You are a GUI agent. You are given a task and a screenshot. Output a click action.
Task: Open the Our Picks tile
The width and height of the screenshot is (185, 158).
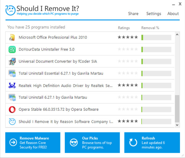[92, 143]
